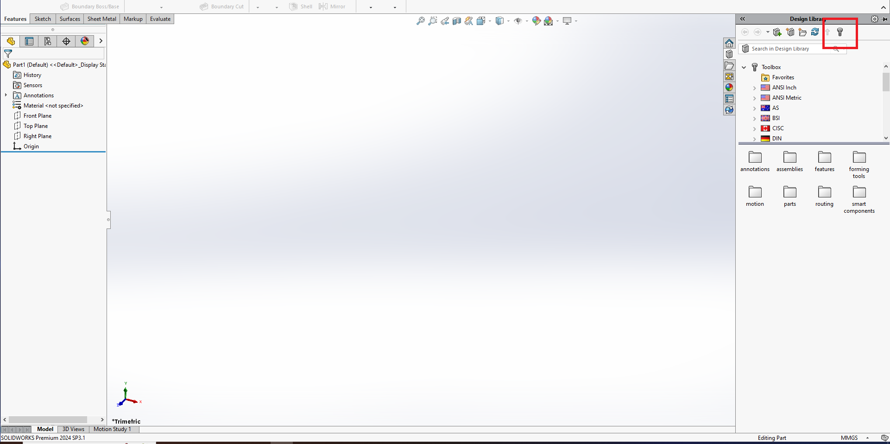Open the Edit Appearance color ball

click(536, 21)
